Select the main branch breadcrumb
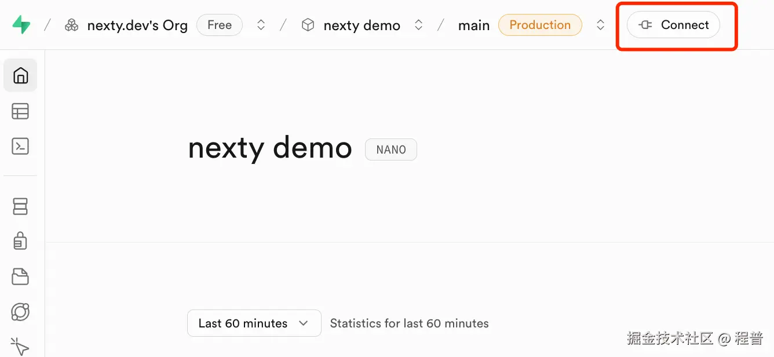 click(x=473, y=25)
